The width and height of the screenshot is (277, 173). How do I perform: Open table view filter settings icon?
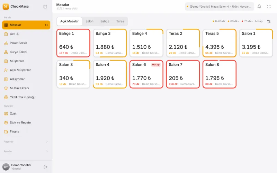[x=269, y=21]
